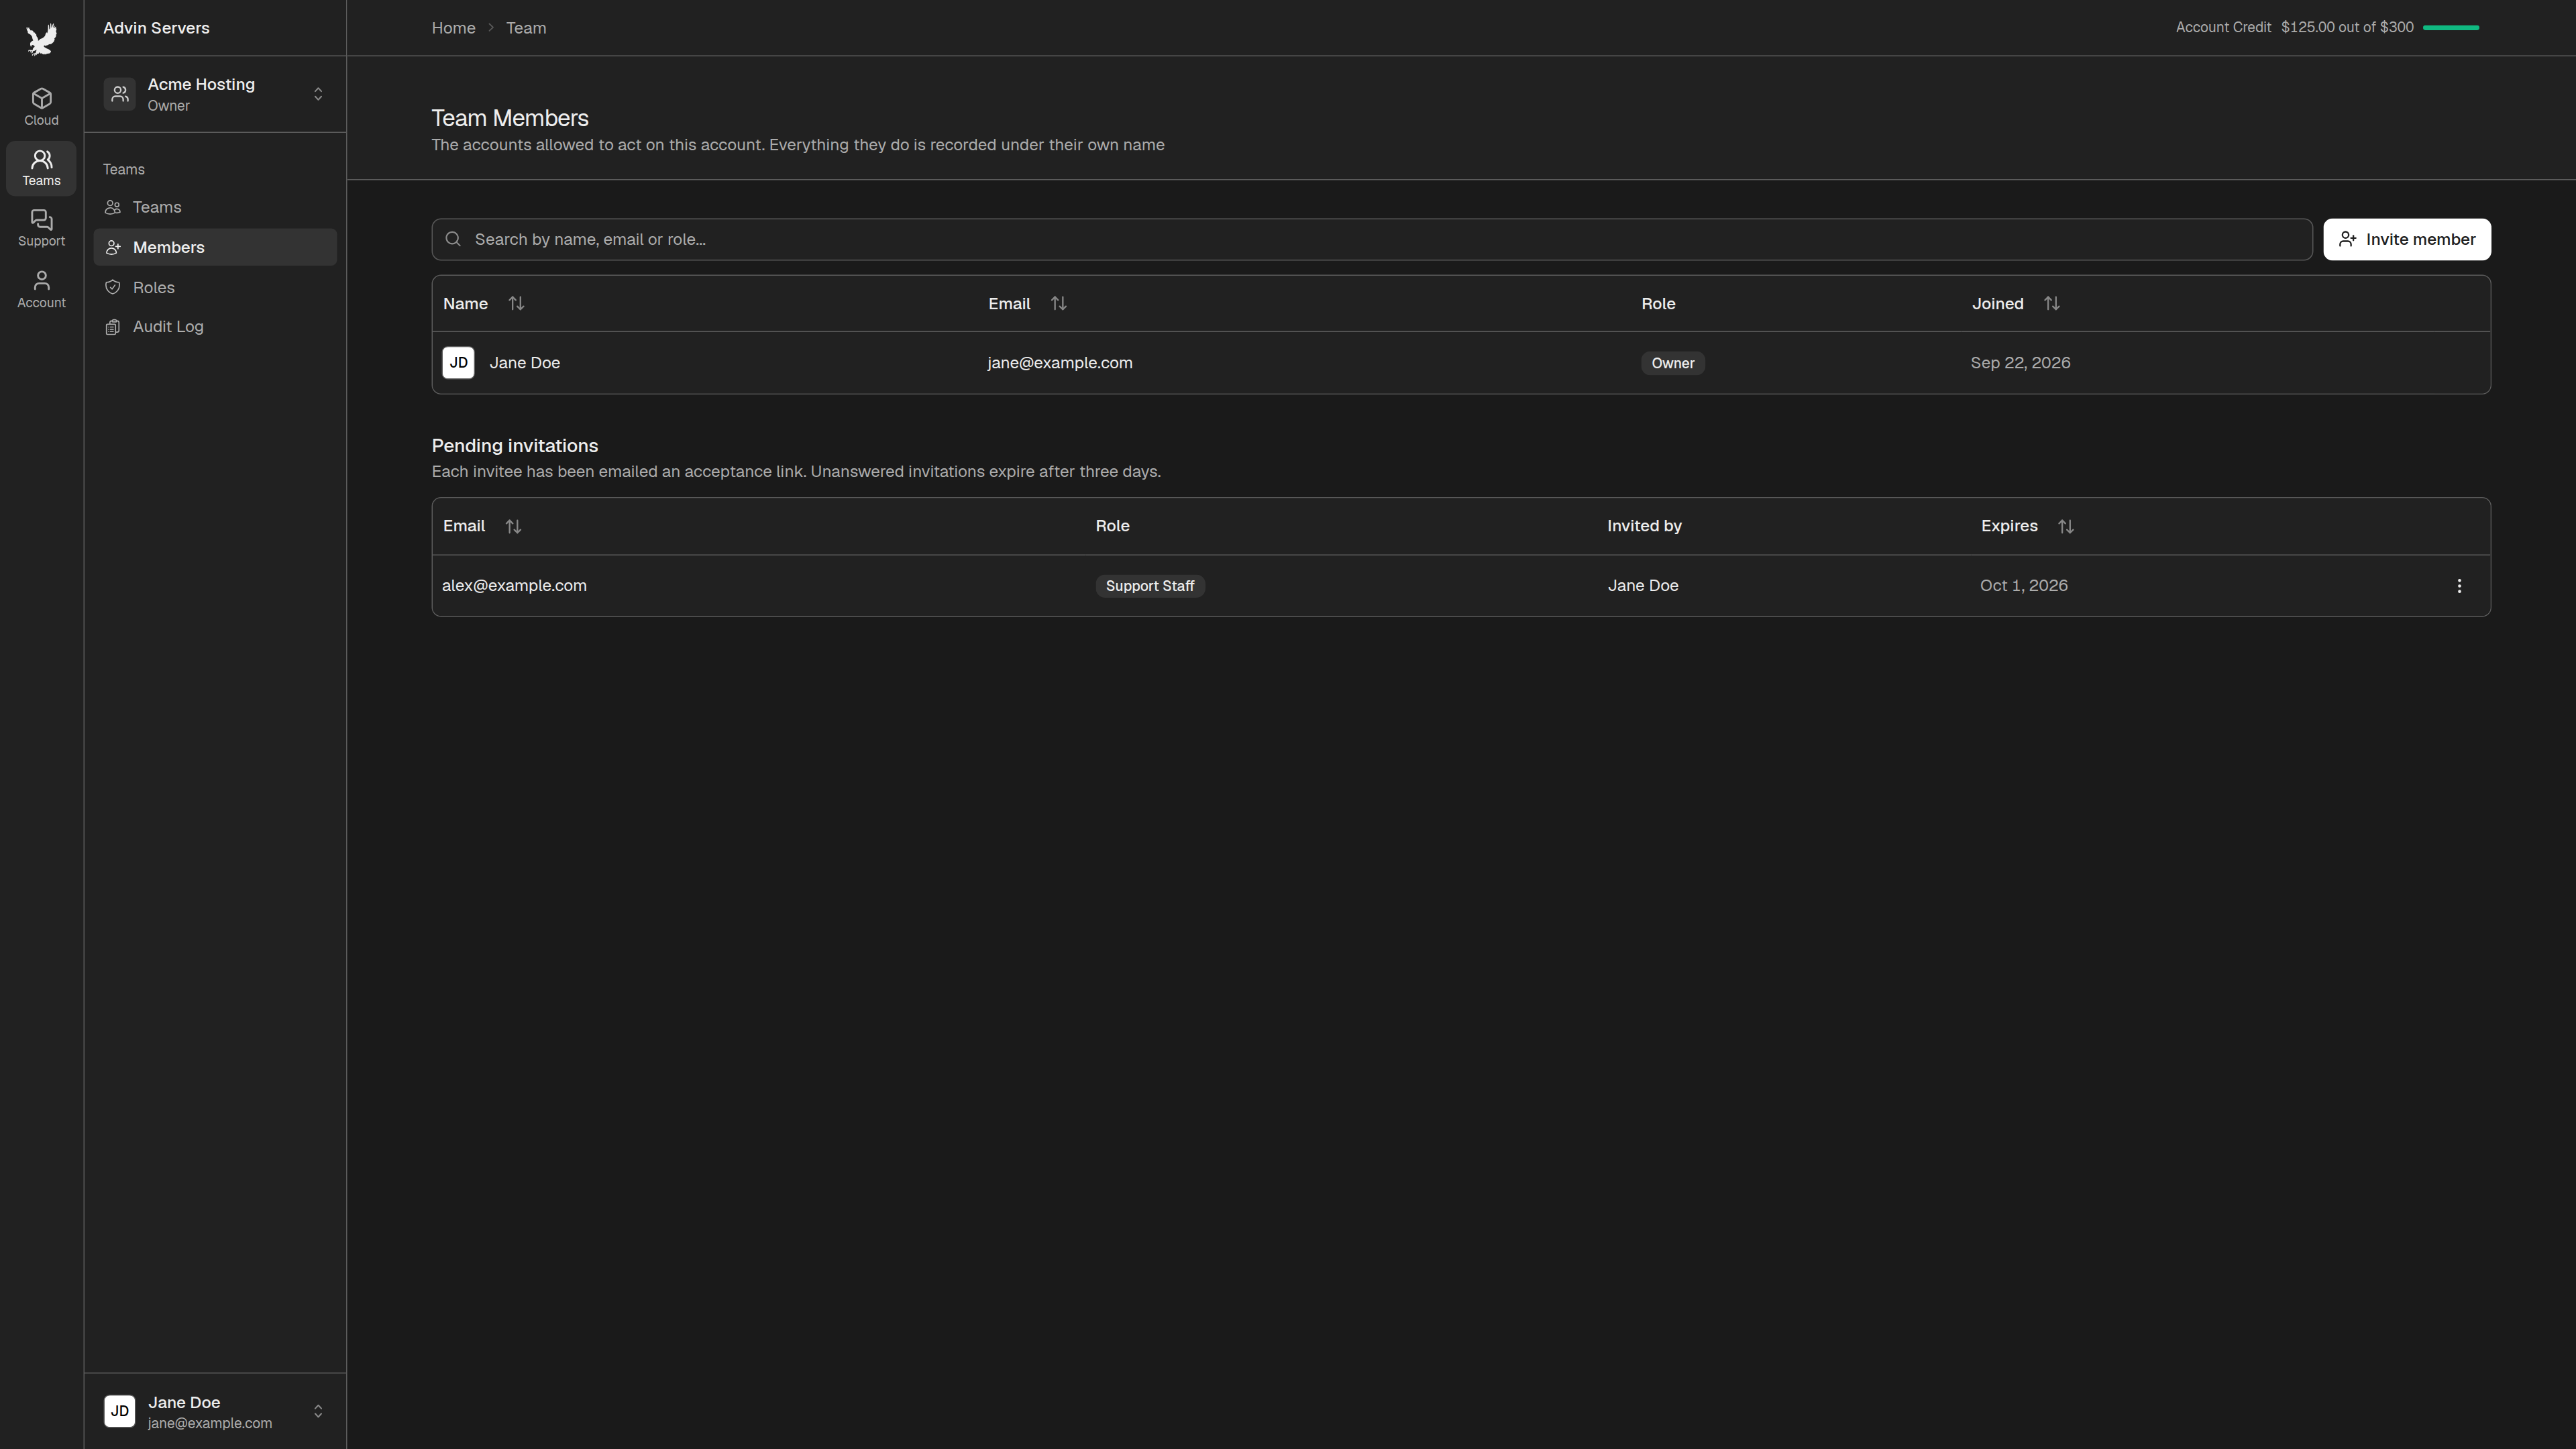Sort members by Joined date using the arrows
The width and height of the screenshot is (2576, 1449).
click(2052, 303)
